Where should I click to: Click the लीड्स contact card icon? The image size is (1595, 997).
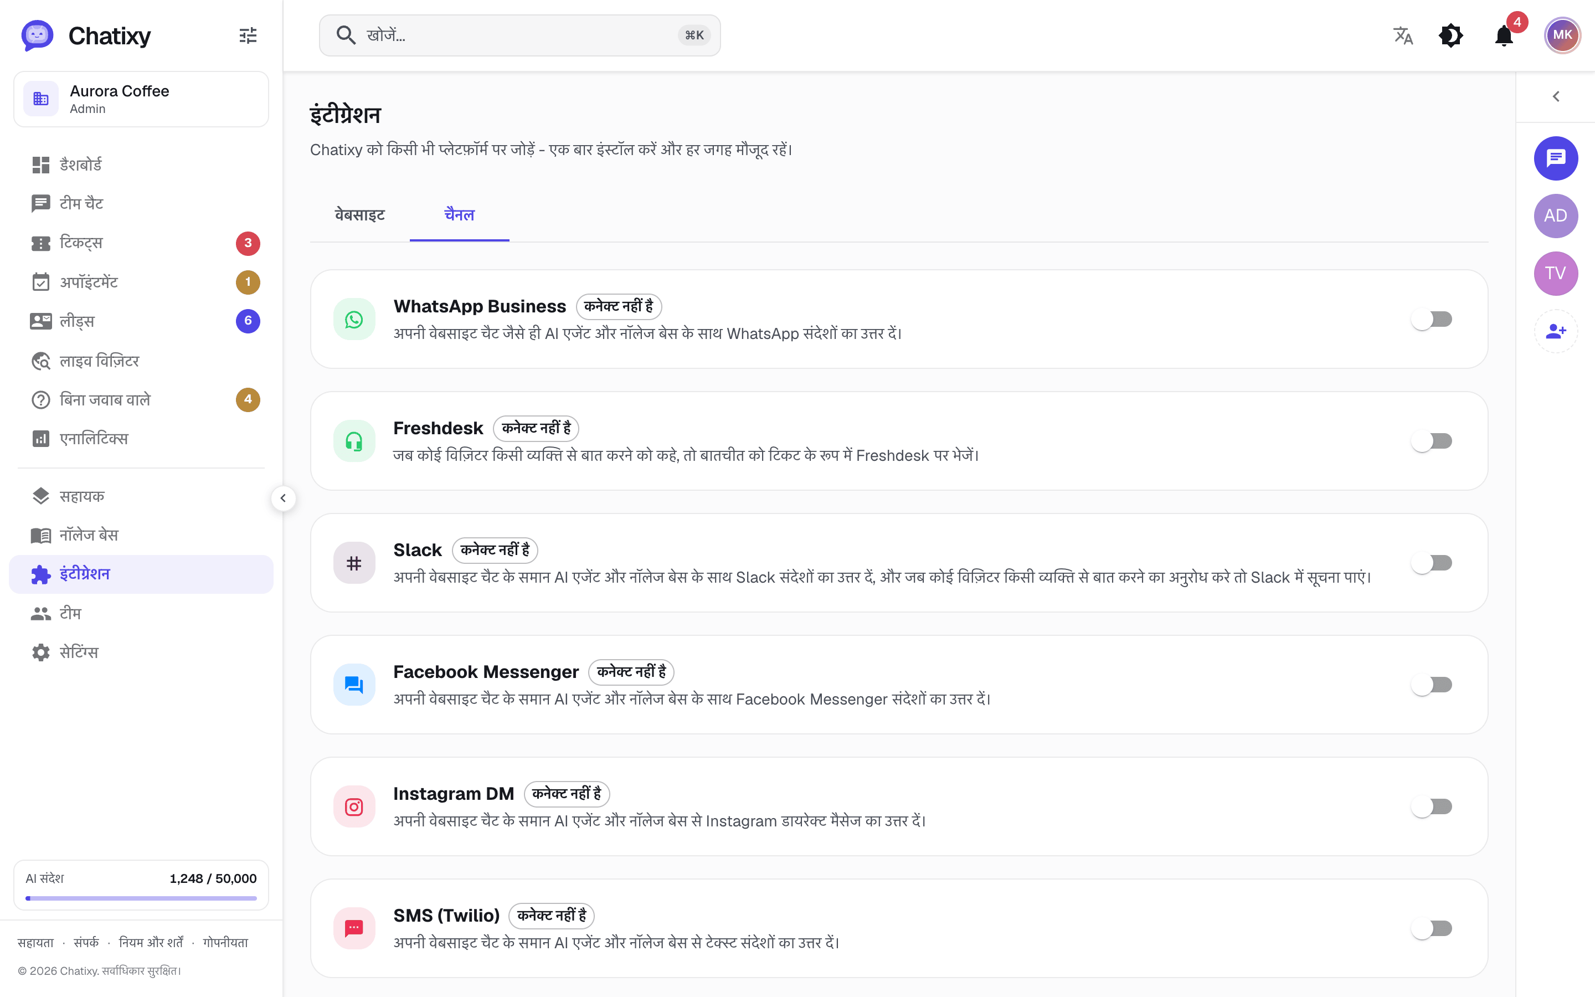point(41,321)
